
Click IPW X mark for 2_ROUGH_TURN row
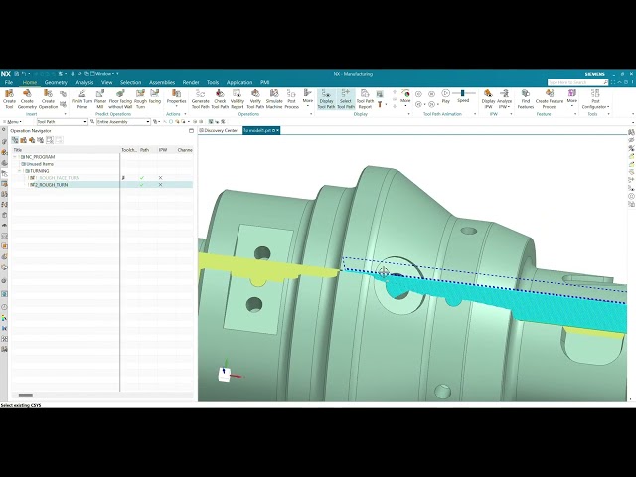pyautogui.click(x=160, y=185)
